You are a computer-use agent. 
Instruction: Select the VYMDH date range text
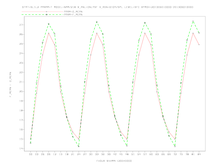coord(167,7)
